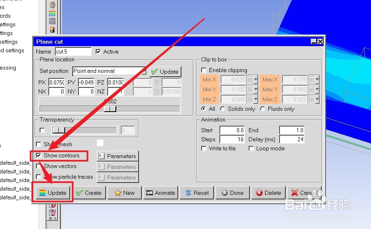
Task: Select the Solids only radio button
Action: (x=223, y=109)
